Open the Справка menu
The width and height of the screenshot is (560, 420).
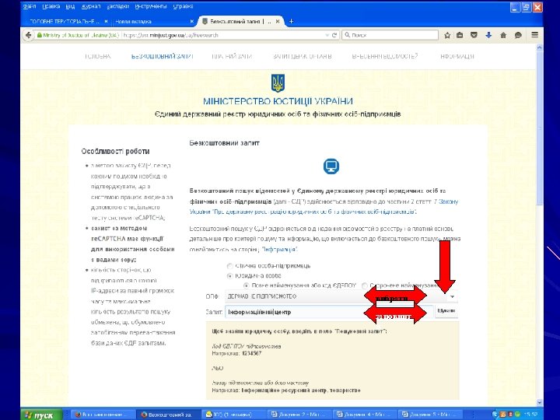pos(183,6)
